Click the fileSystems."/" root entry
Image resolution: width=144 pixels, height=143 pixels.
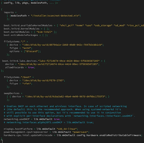[15, 42]
